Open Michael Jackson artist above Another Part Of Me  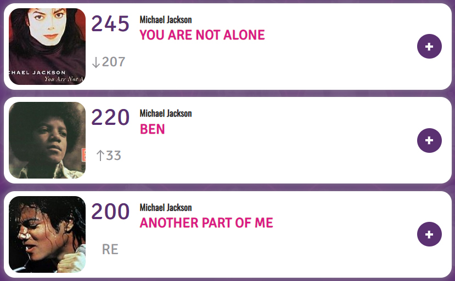[166, 208]
